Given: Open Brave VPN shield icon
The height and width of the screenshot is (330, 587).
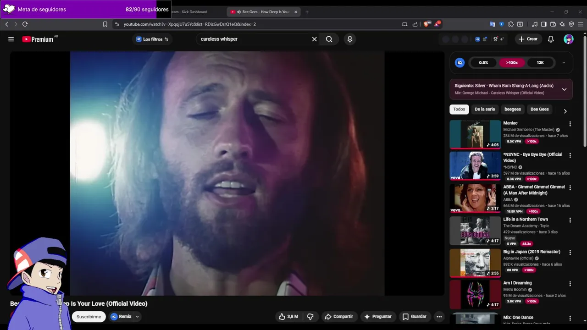Looking at the screenshot, I should 571,24.
